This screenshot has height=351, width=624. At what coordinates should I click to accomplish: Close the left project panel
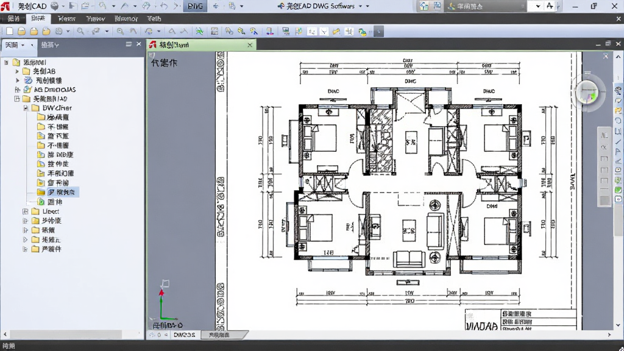pos(138,44)
